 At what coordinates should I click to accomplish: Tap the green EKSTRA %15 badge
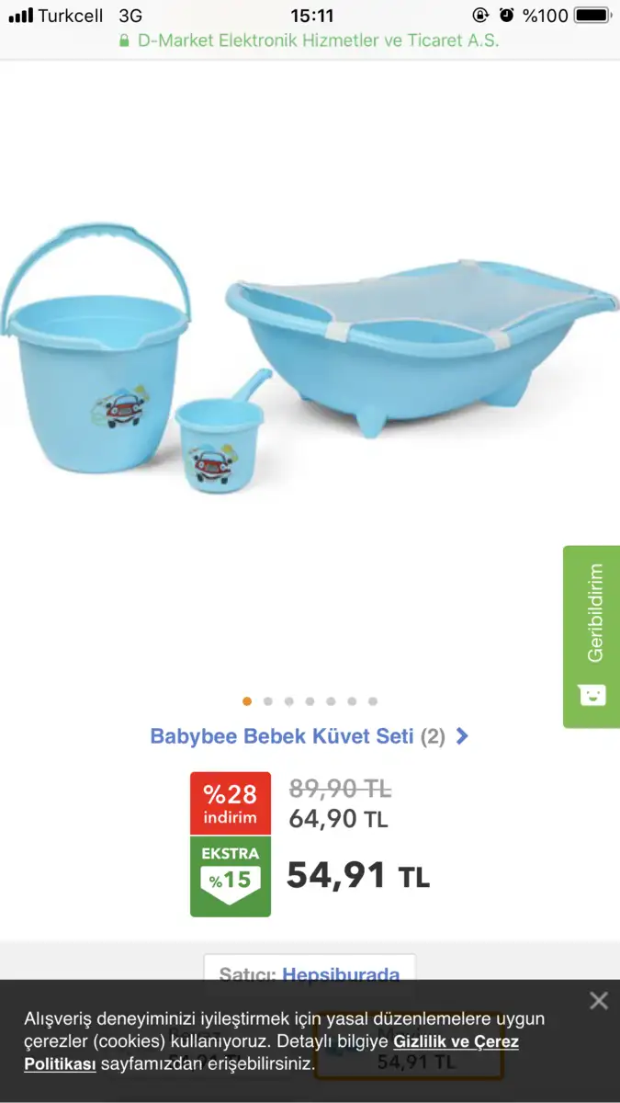pos(231,876)
